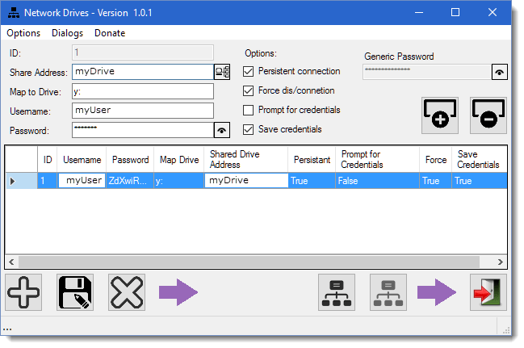Toggle the Force dis/connetion checkbox

(x=249, y=90)
